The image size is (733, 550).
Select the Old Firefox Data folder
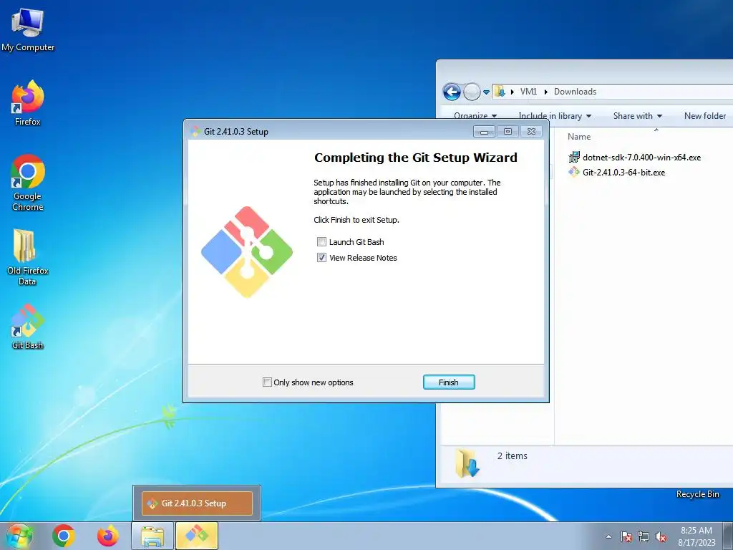[28, 257]
